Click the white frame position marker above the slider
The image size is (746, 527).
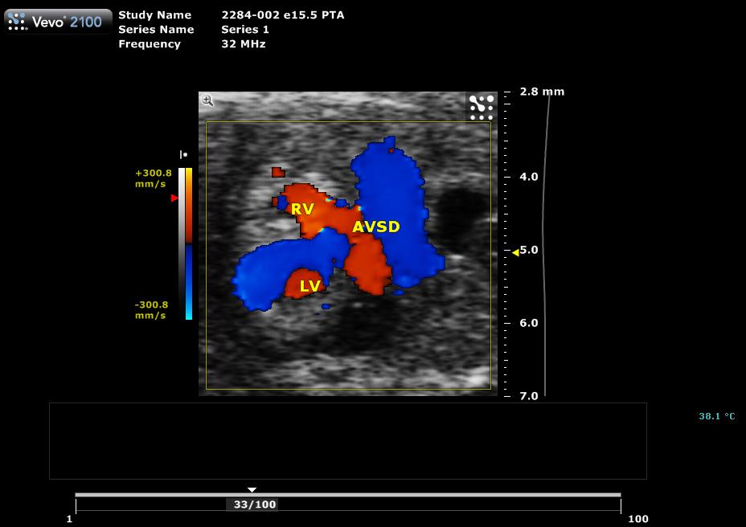coord(252,489)
